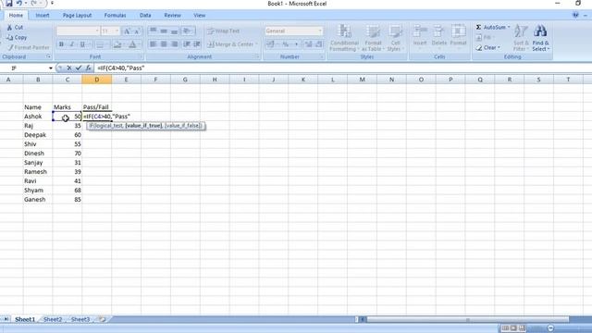
Task: Click the Percent Style icon
Action: [286, 44]
